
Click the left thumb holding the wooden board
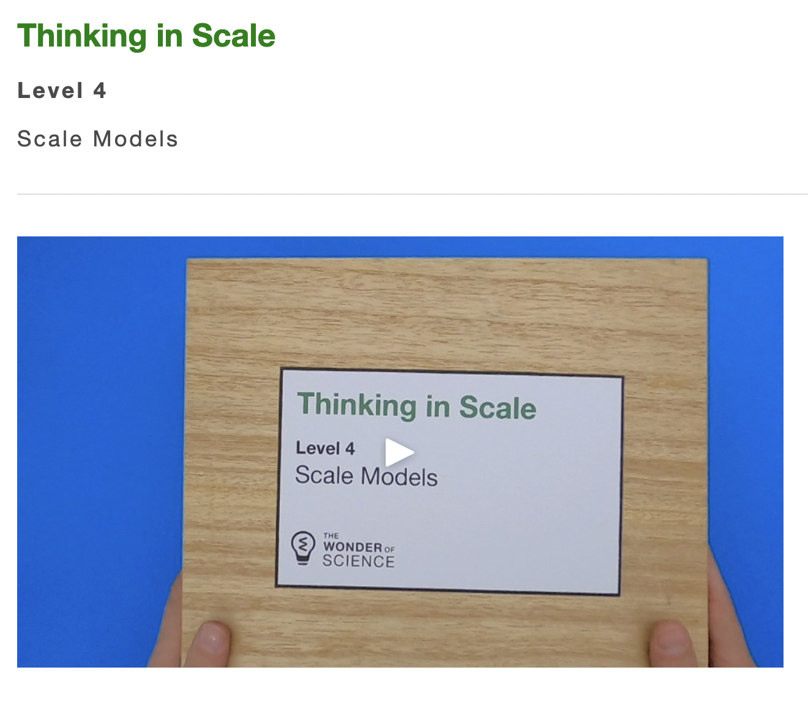(207, 644)
